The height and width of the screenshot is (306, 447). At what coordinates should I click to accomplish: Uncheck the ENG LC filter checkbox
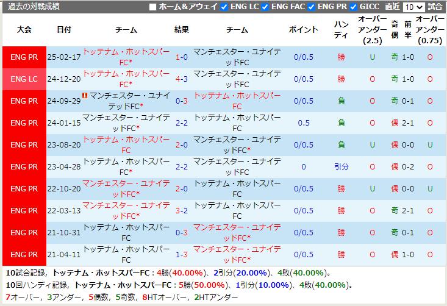point(224,7)
